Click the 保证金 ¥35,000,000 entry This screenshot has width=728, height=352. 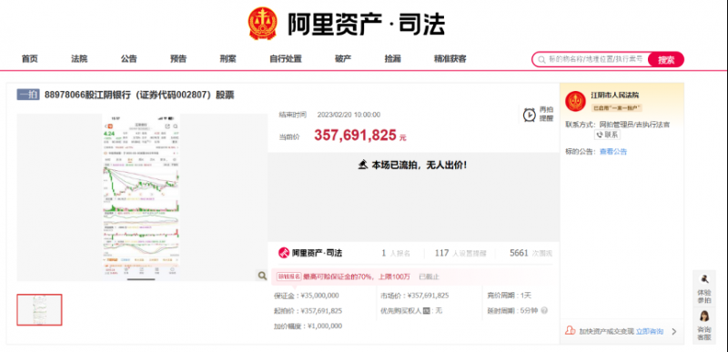(307, 296)
